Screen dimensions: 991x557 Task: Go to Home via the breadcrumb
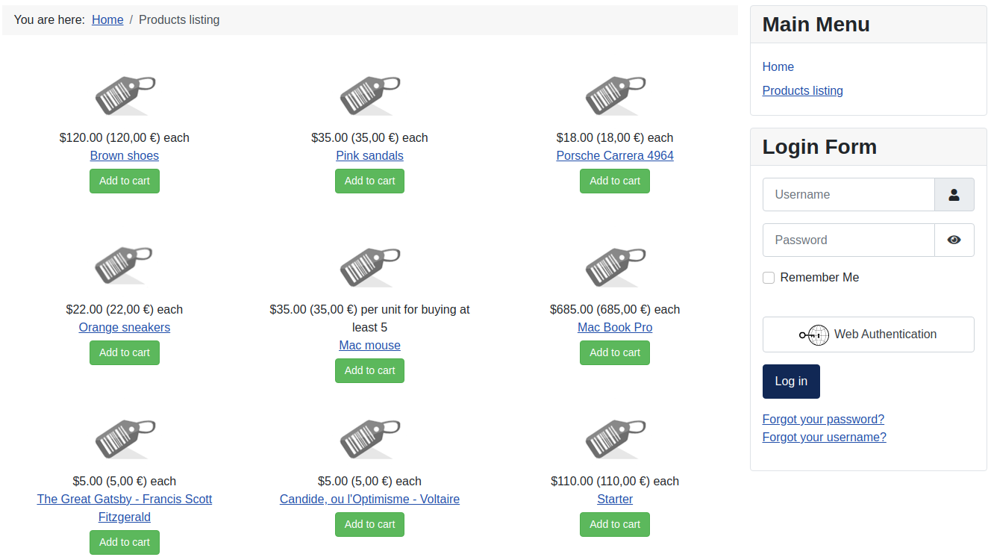pos(107,20)
